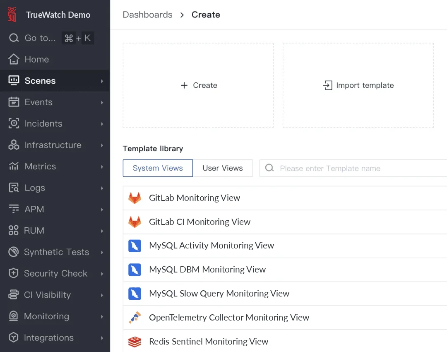The width and height of the screenshot is (447, 352).
Task: Click the magnifier icon in the template search
Action: coord(269,168)
